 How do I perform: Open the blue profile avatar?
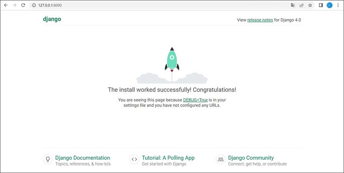(x=330, y=5)
